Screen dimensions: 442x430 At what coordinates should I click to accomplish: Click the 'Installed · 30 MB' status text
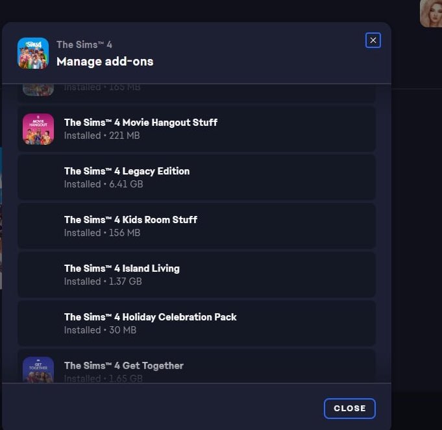(x=100, y=330)
